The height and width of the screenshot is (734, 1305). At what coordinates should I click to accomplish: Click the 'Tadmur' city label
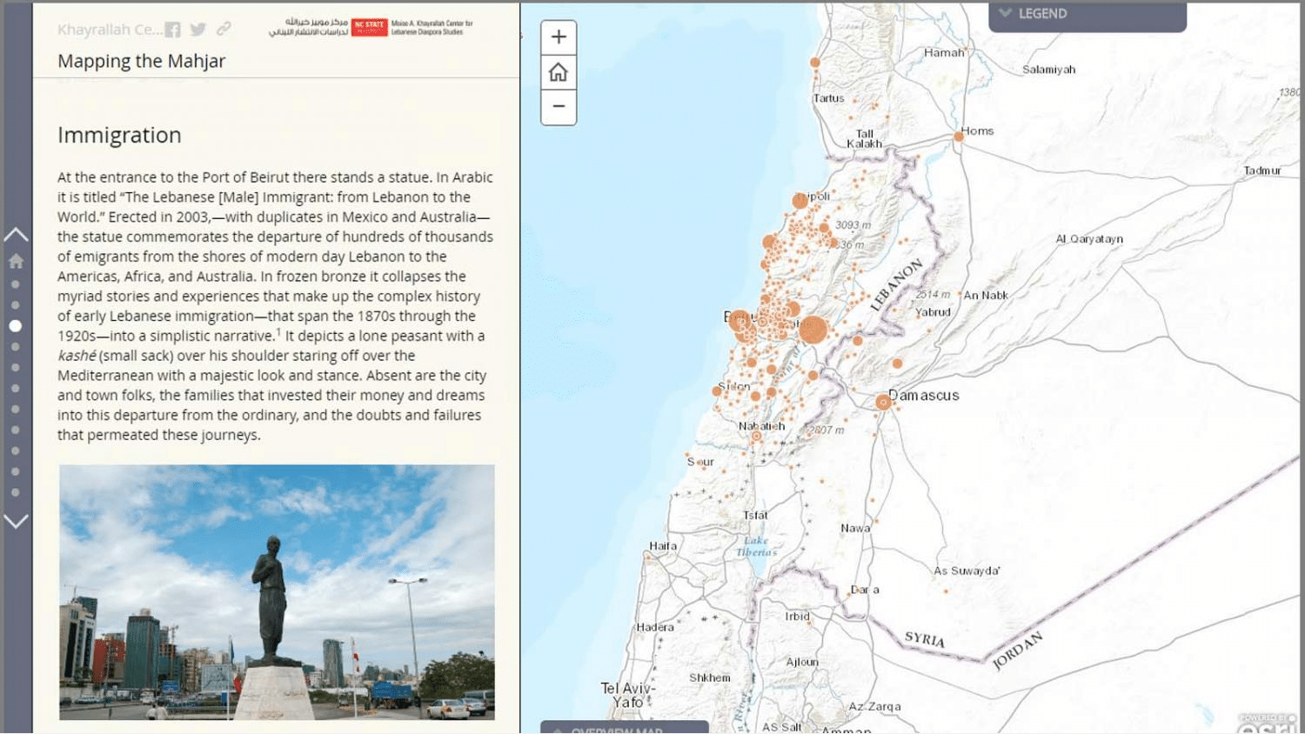click(x=1262, y=170)
